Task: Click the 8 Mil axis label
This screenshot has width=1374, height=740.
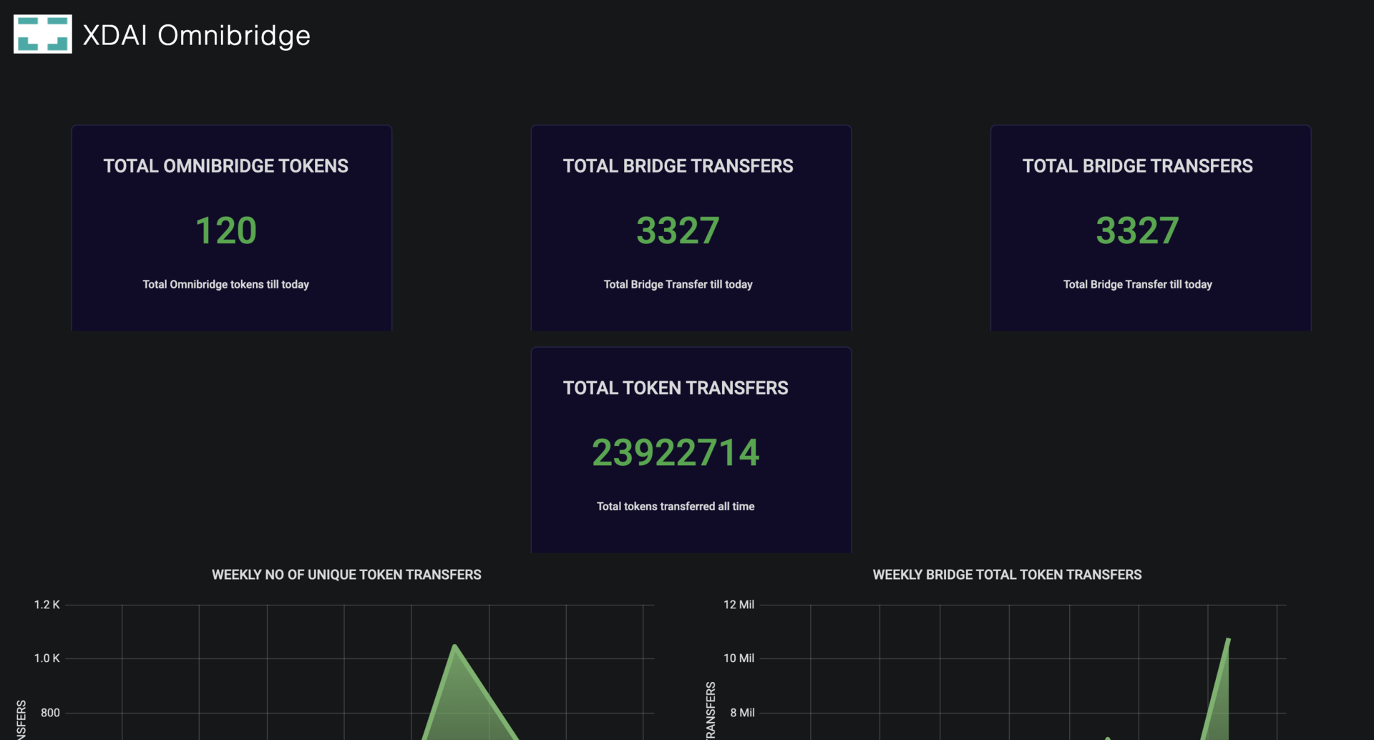Action: point(742,713)
